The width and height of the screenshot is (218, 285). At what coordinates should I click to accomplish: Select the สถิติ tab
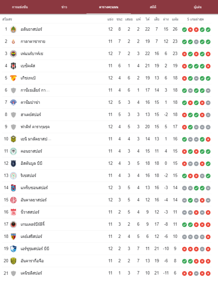click(153, 7)
